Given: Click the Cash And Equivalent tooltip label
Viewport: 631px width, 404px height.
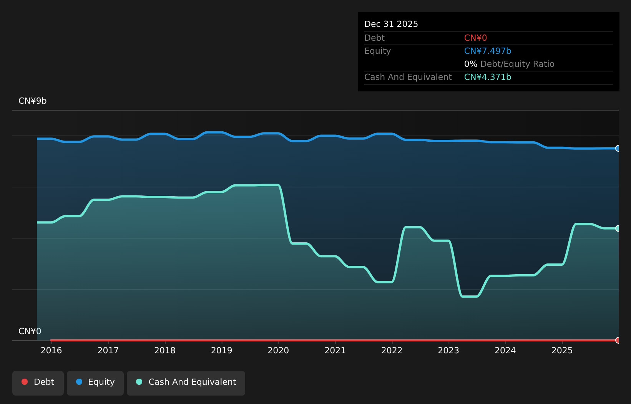Looking at the screenshot, I should pos(408,77).
